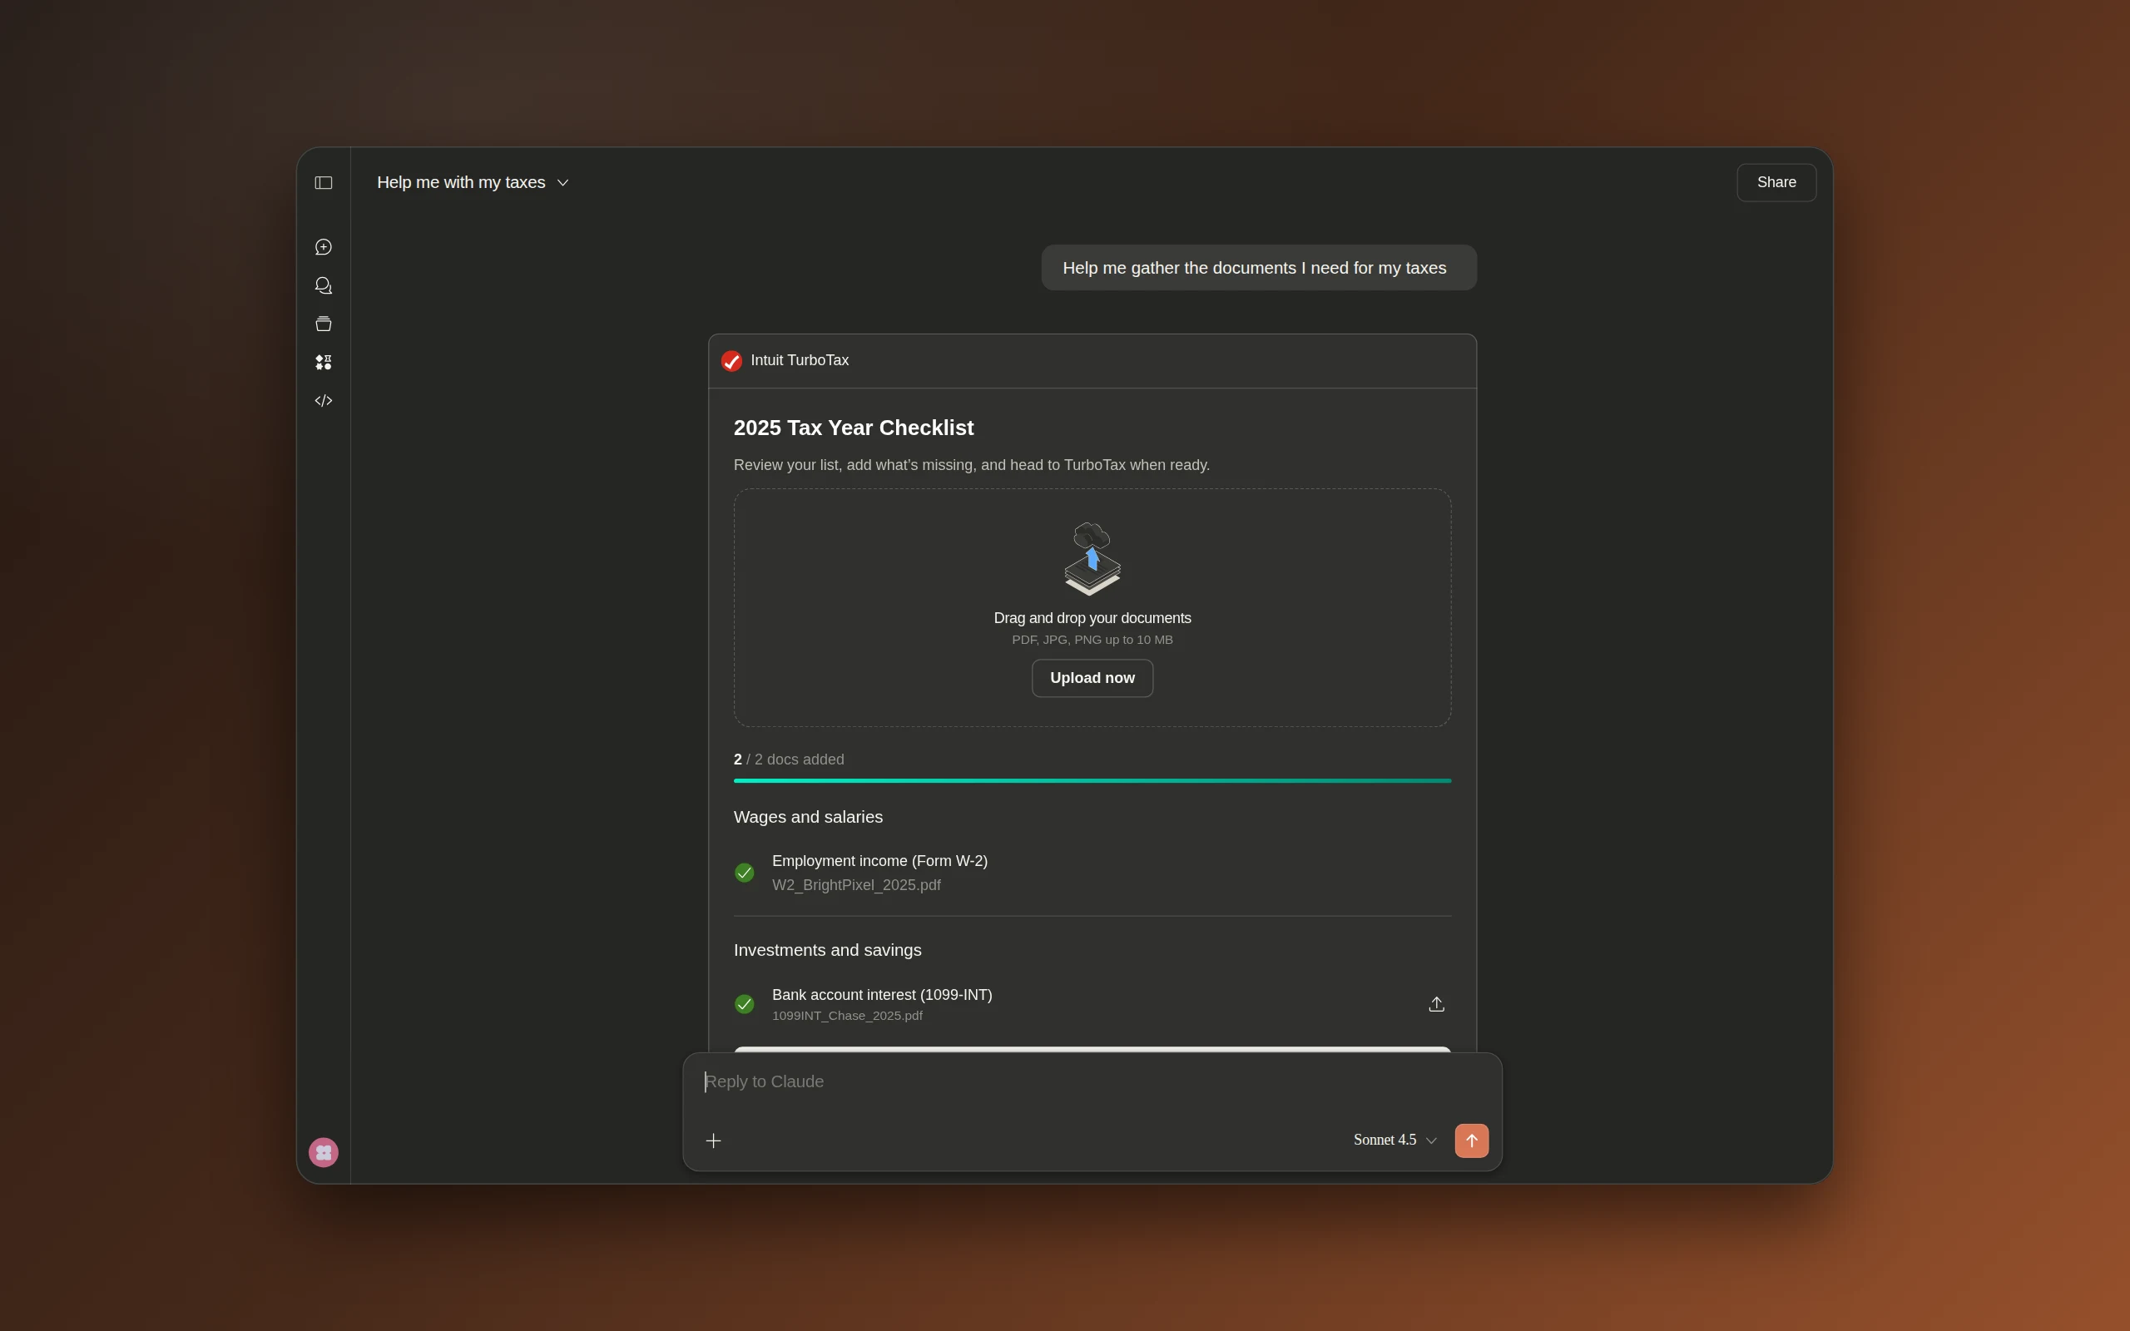Screen dimensions: 2130x1331
Task: Click the PDF, JPG, PNG size limit text
Action: click(1092, 640)
